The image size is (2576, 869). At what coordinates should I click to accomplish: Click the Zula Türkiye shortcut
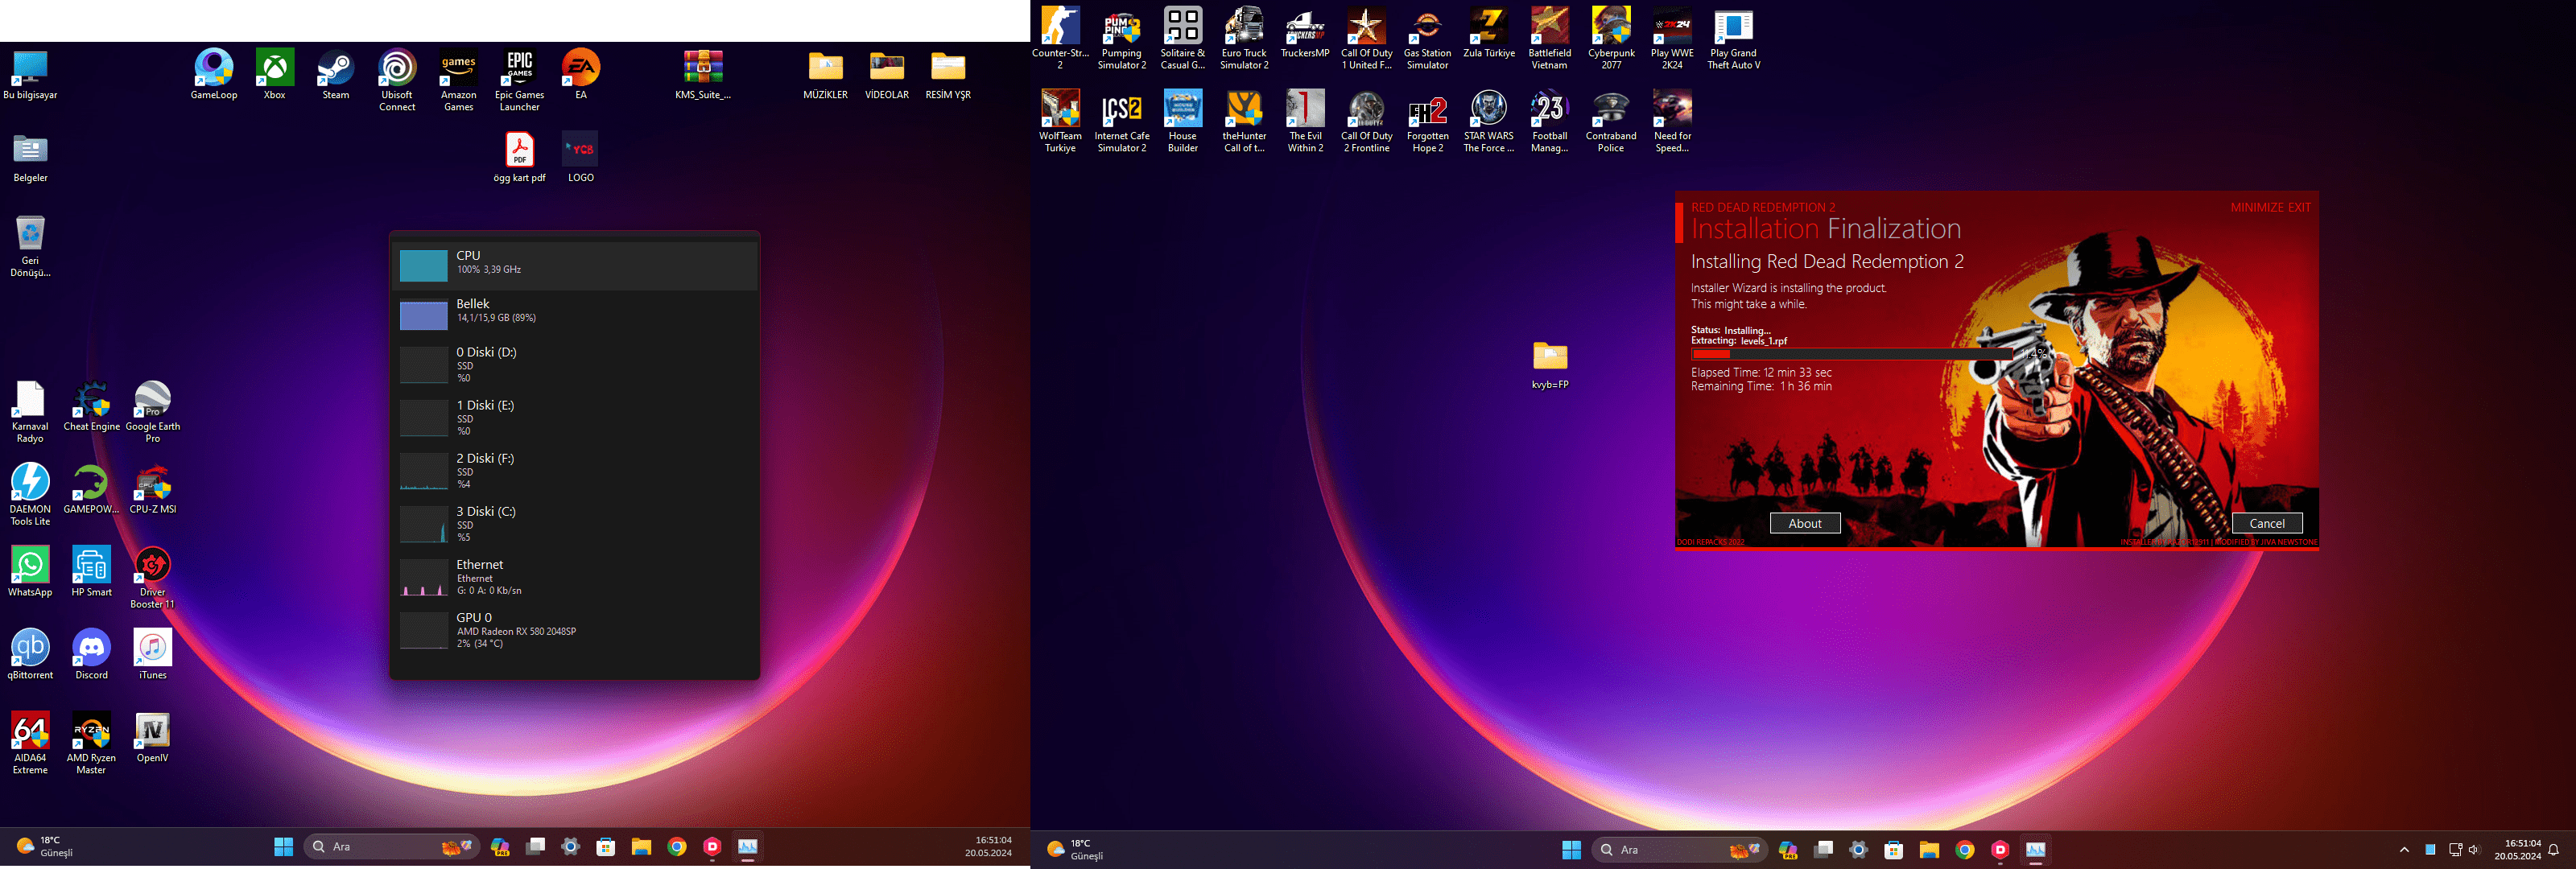(x=1488, y=33)
